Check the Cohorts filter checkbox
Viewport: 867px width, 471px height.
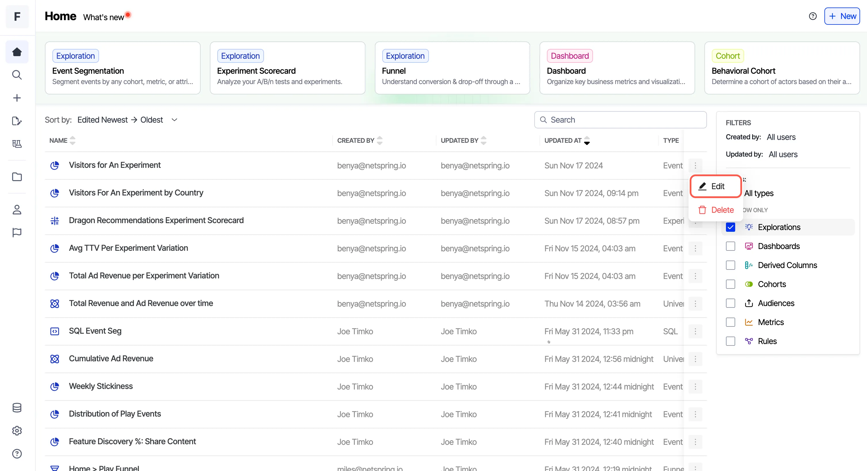coord(730,284)
